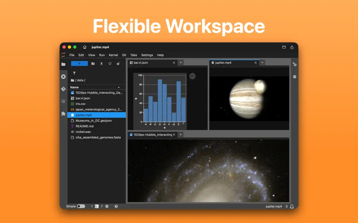Click the filter funnel icon
The image size is (358, 223).
74,73
